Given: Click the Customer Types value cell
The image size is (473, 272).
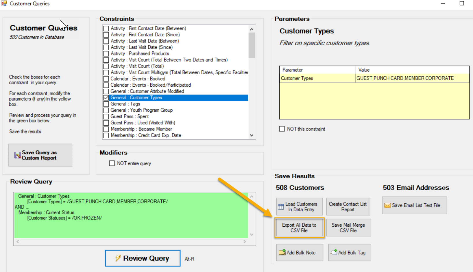Looking at the screenshot, I should pyautogui.click(x=412, y=78).
